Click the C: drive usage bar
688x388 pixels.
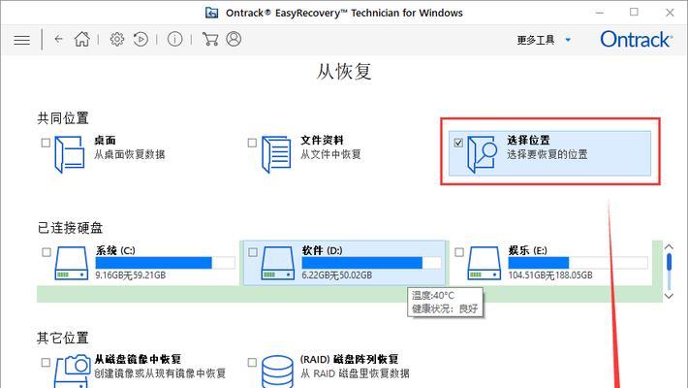pyautogui.click(x=165, y=263)
